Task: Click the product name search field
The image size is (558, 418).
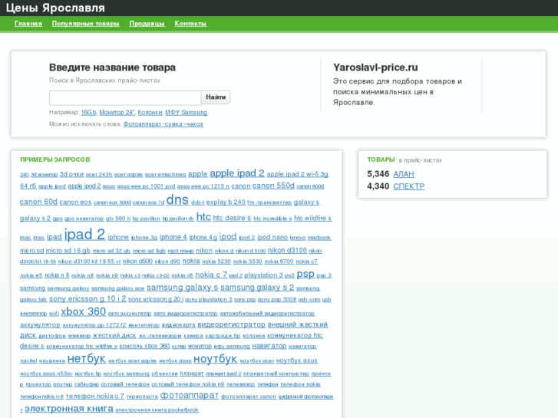Action: 125,97
